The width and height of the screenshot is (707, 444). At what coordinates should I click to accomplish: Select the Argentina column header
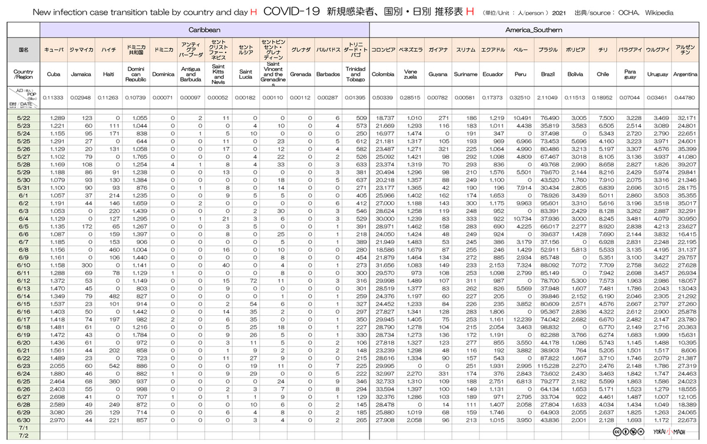(x=685, y=74)
